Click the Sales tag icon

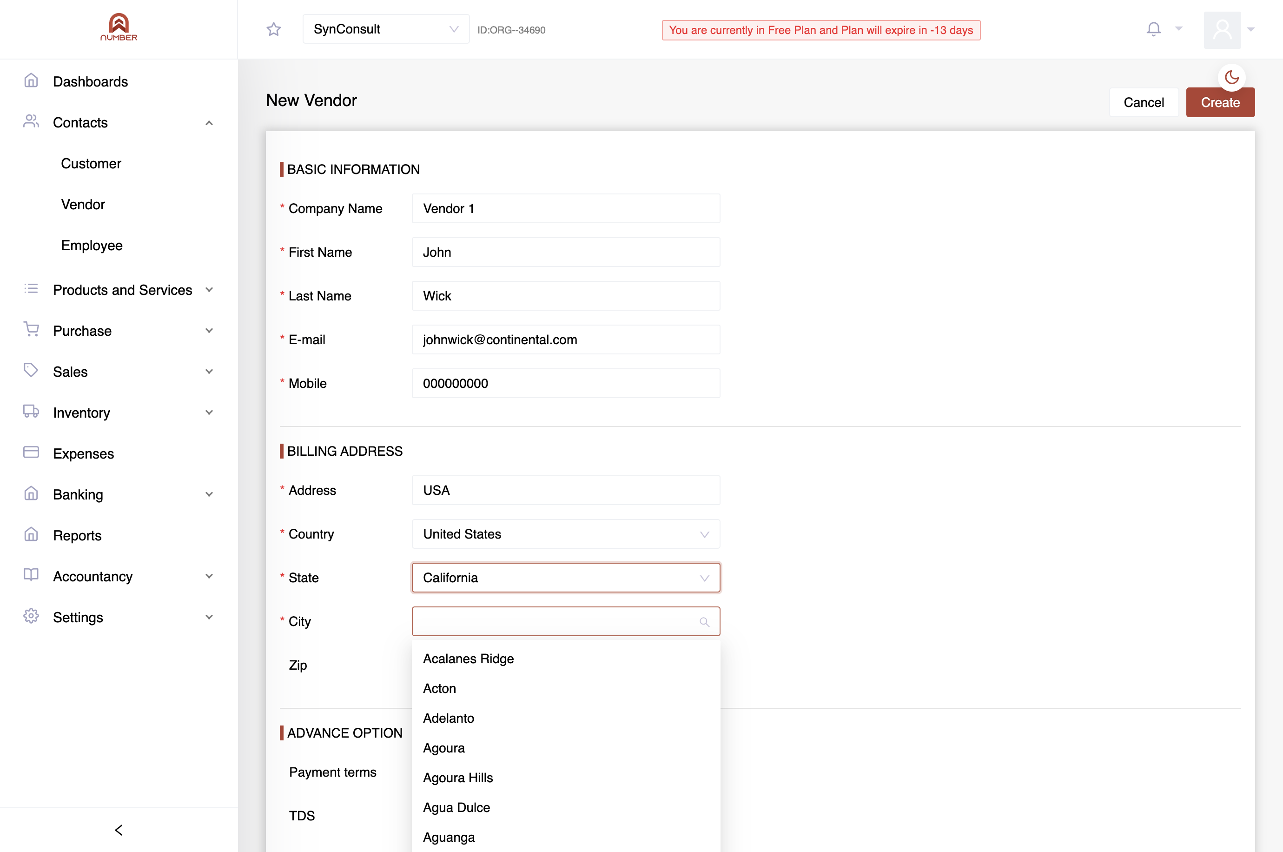31,371
